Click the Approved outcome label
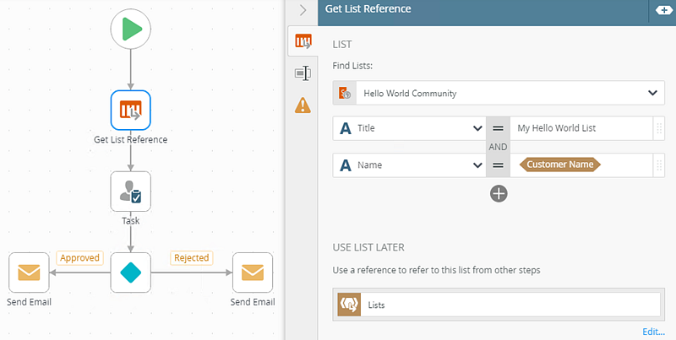676x340 pixels. pos(80,258)
